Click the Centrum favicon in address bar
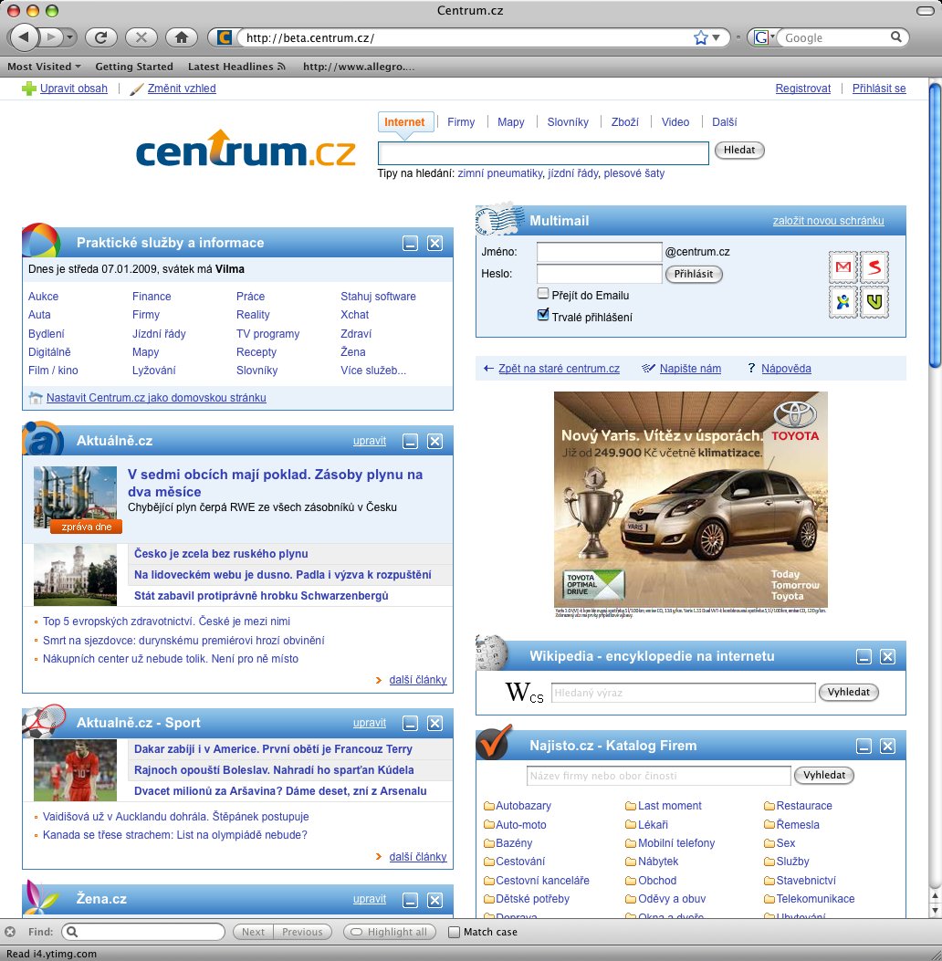This screenshot has width=942, height=961. point(225,37)
